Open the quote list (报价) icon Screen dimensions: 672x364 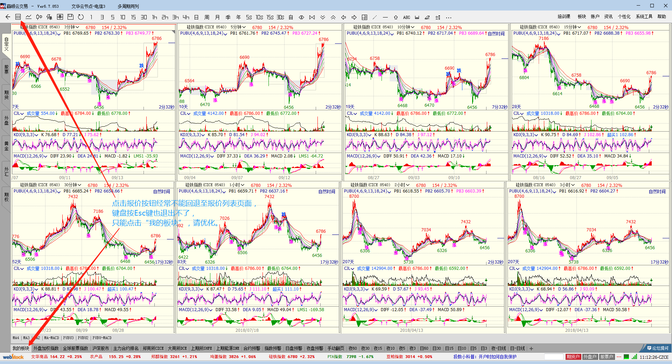pos(18,17)
